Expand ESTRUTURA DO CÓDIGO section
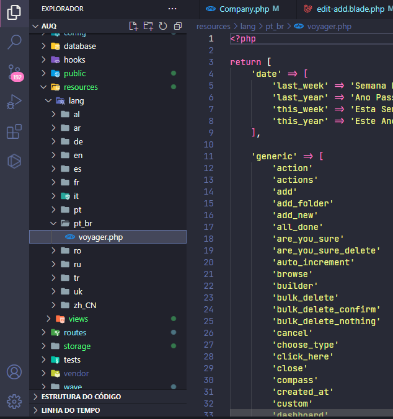The width and height of the screenshot is (393, 419). [x=35, y=397]
